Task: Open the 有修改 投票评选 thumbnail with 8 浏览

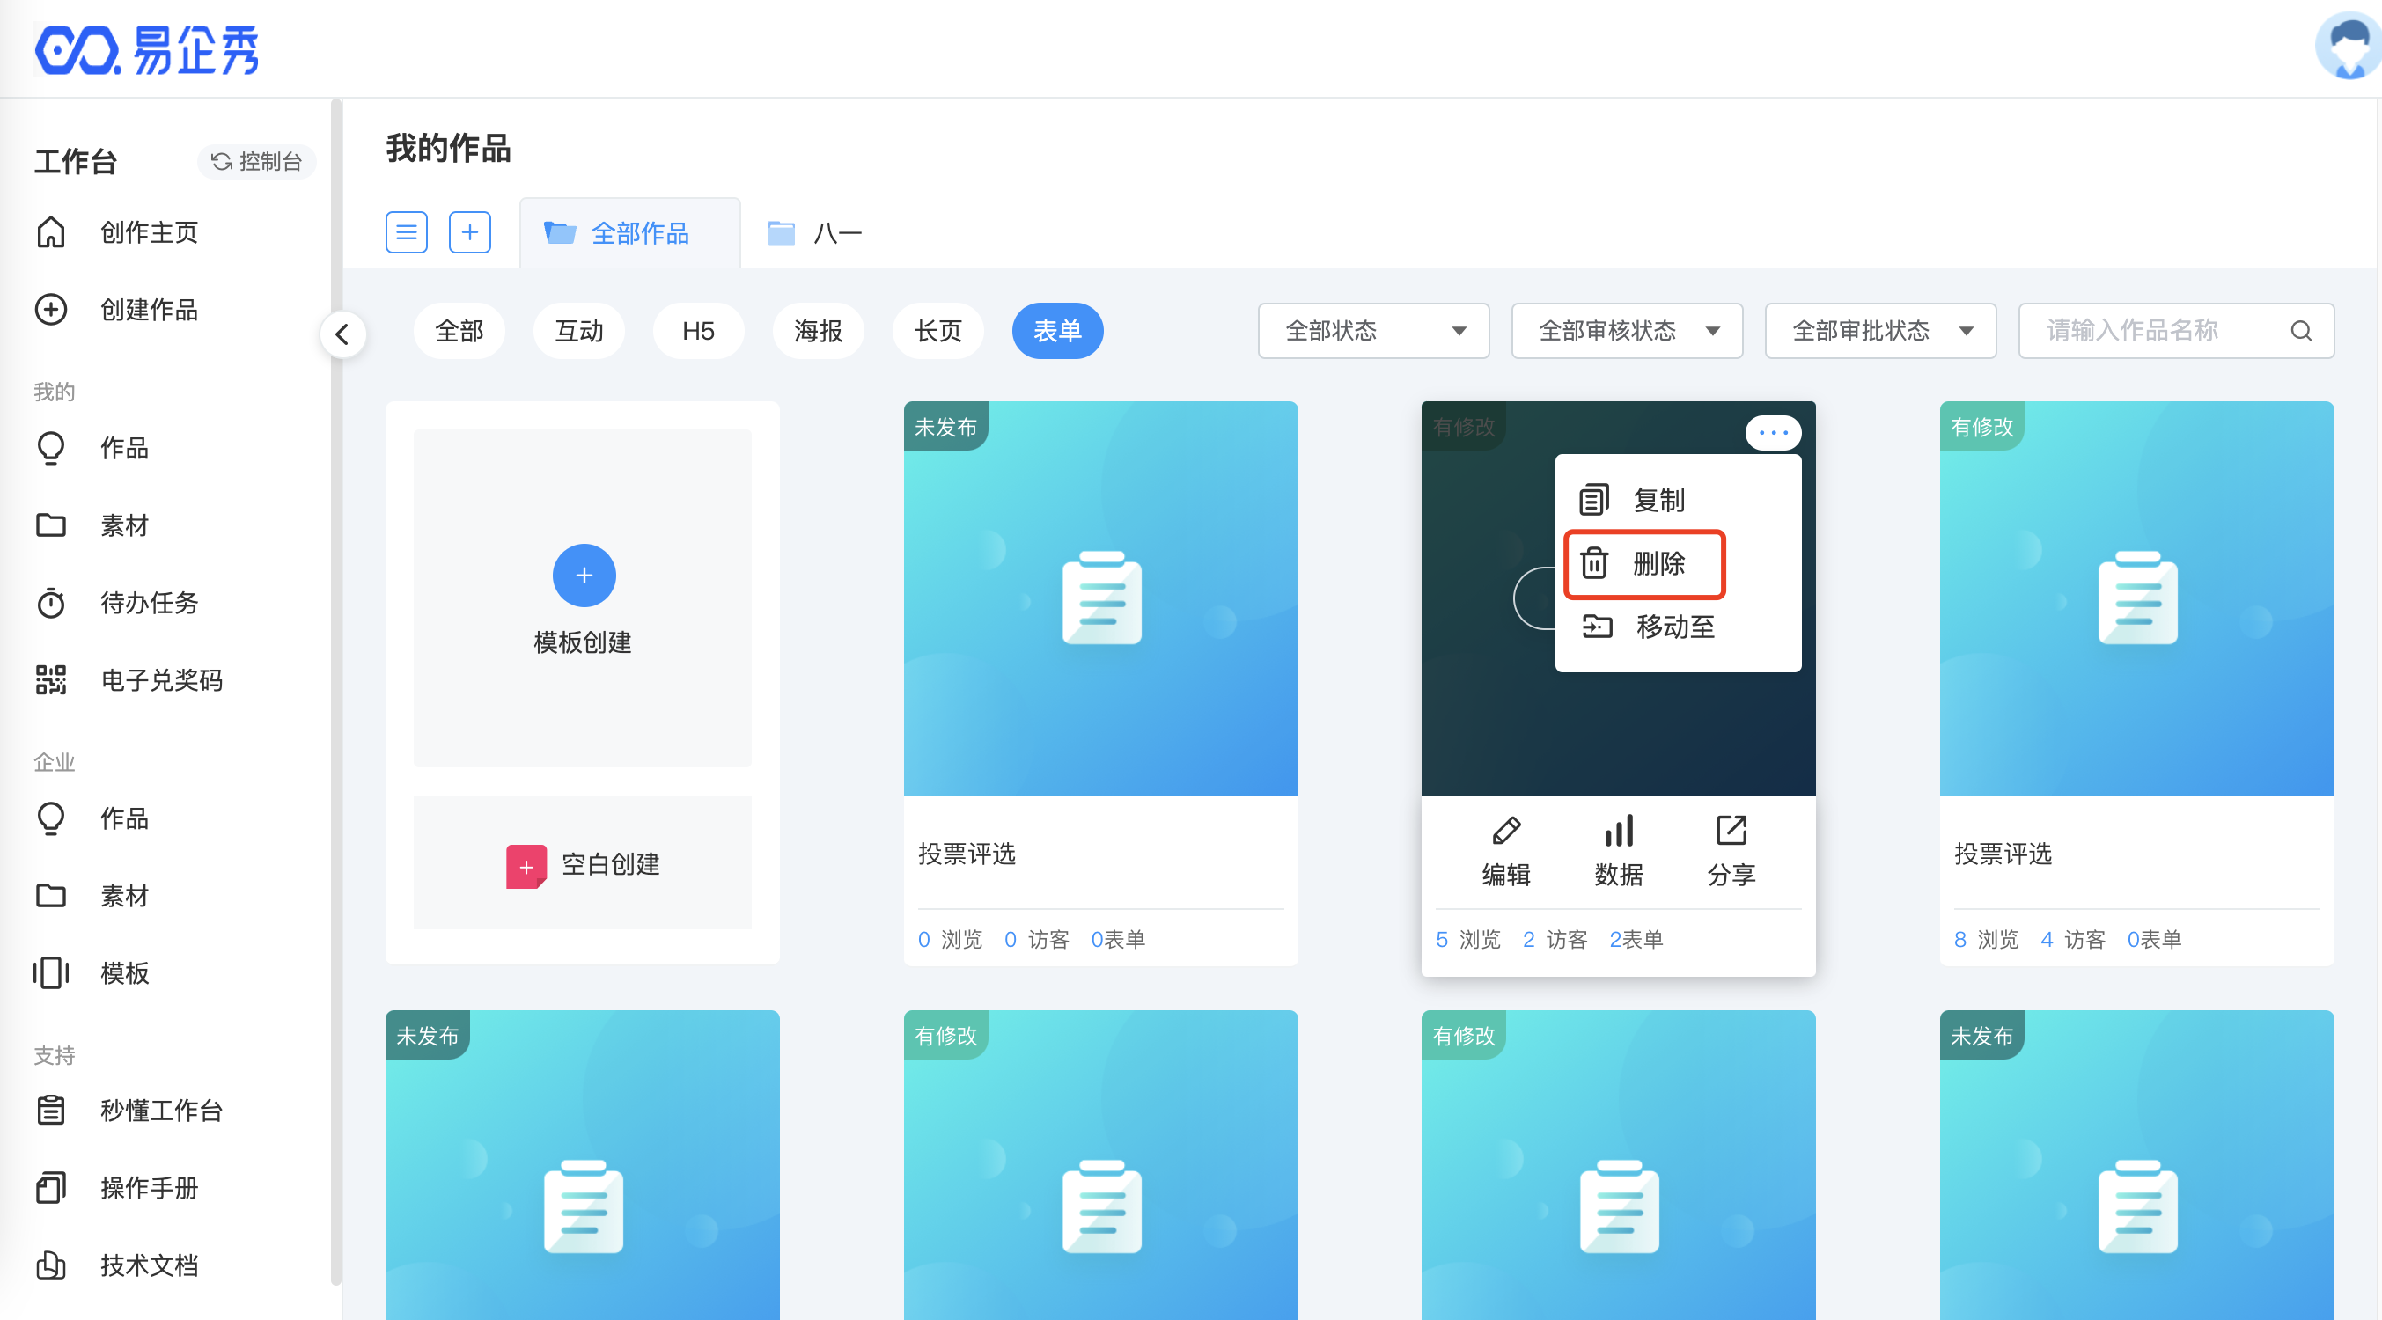Action: [x=2136, y=598]
